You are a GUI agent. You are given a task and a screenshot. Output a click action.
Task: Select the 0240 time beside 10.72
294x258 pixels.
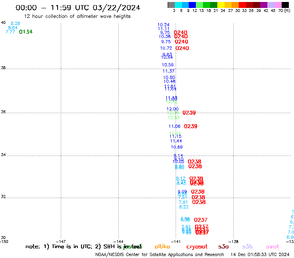(x=182, y=48)
